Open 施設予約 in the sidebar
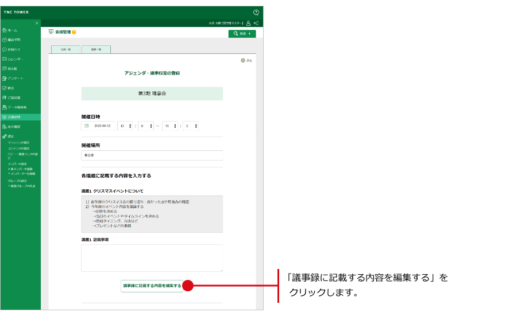This screenshot has width=517, height=316. [x=11, y=40]
